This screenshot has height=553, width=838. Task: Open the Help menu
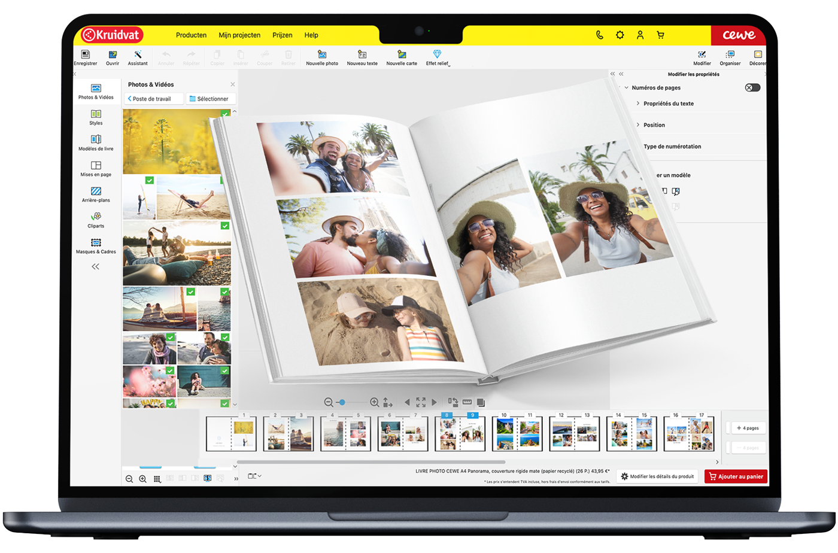(311, 35)
